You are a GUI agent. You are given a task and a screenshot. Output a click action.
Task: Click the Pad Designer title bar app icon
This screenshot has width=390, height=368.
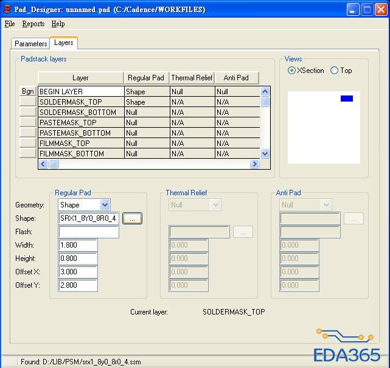point(7,9)
